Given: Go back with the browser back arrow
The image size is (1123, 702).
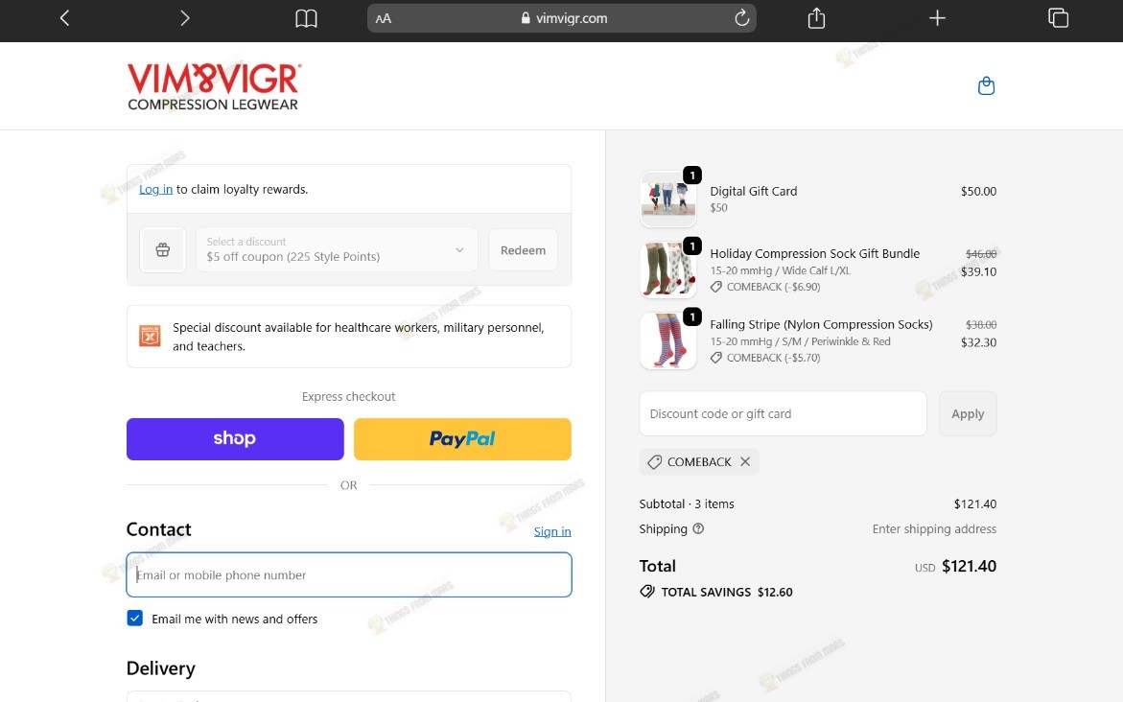Looking at the screenshot, I should (64, 18).
